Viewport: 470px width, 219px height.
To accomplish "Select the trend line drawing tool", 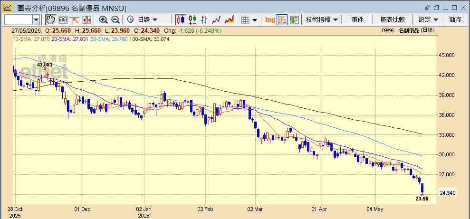I will (x=74, y=20).
